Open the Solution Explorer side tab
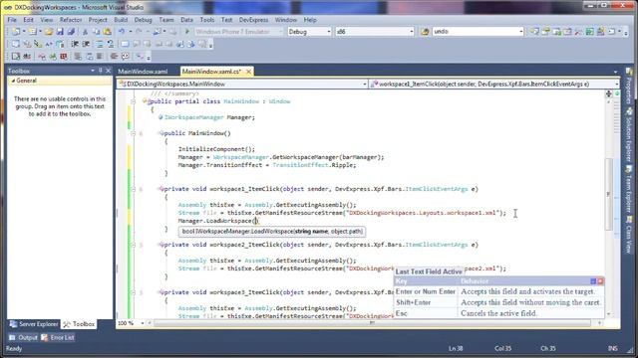This screenshot has height=358, width=638. (629, 134)
